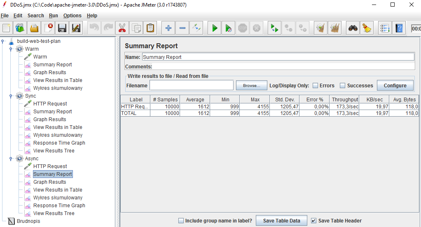The height and width of the screenshot is (227, 421).
Task: Toggle the Successes checkbox
Action: [342, 85]
